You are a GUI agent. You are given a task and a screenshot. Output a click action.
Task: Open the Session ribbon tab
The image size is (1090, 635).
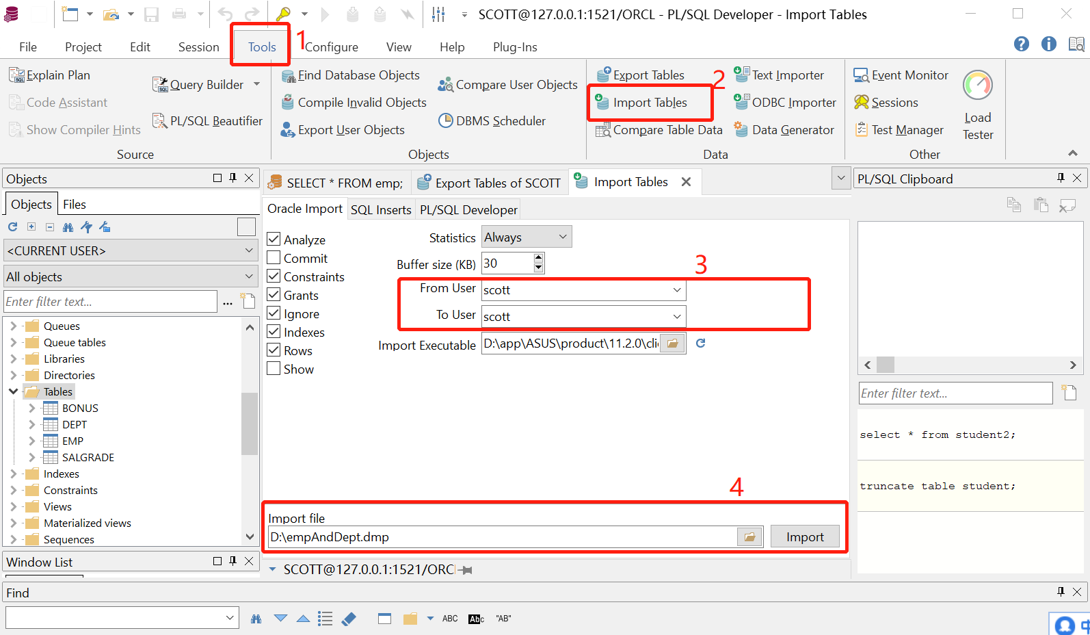[198, 47]
